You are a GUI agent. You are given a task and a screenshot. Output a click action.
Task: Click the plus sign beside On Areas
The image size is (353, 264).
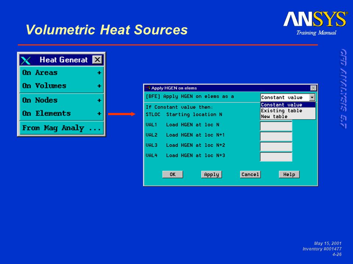click(99, 73)
